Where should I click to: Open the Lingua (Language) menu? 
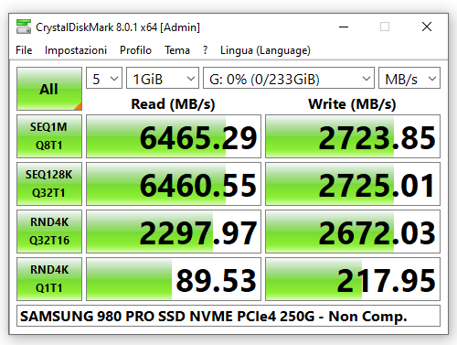coord(265,50)
